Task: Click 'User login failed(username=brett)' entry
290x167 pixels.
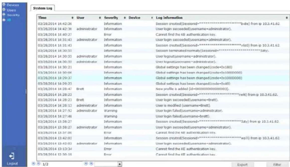Action: pyautogui.click(x=183, y=116)
